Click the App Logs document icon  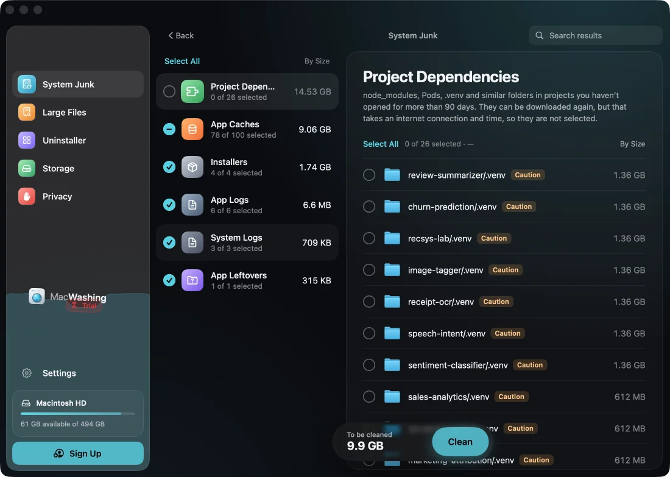tap(192, 205)
